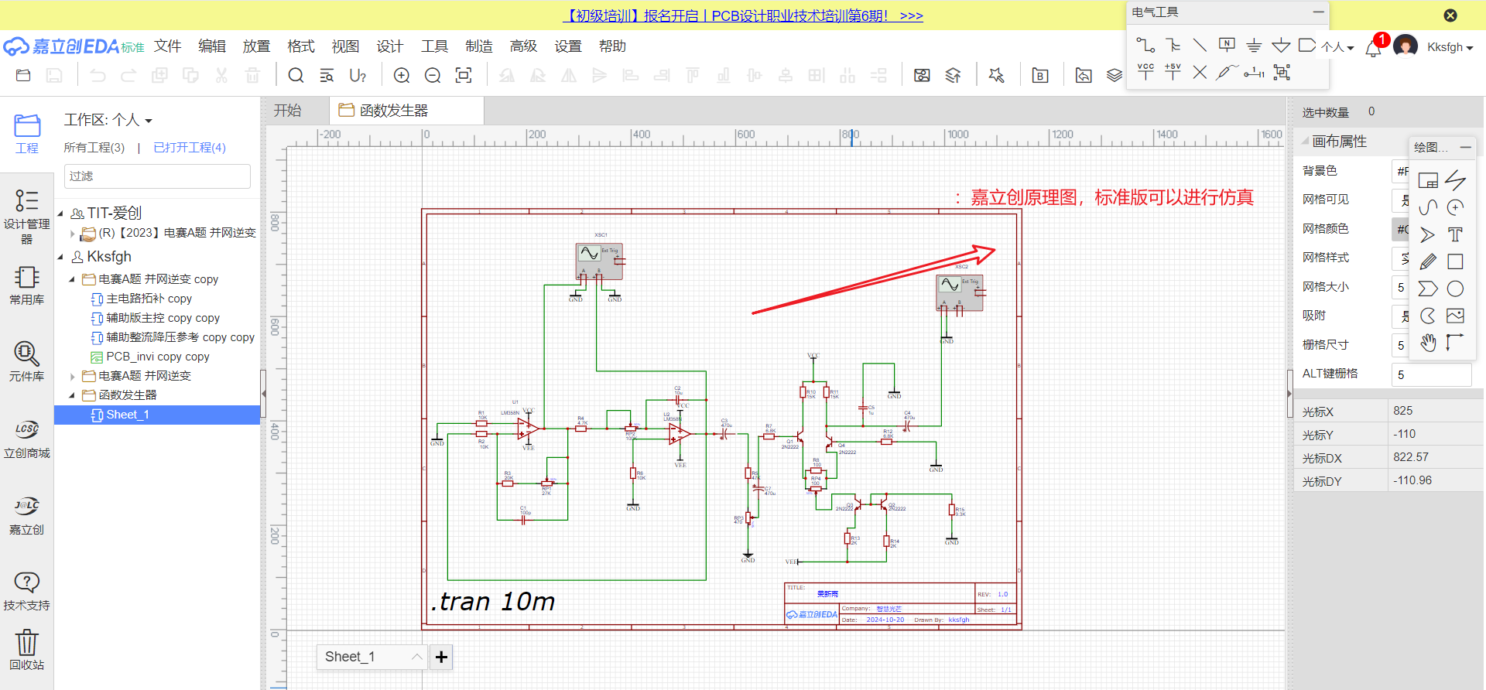Select the Wire tool in 电气工具
Screen dimensions: 1486x690
tap(1145, 45)
